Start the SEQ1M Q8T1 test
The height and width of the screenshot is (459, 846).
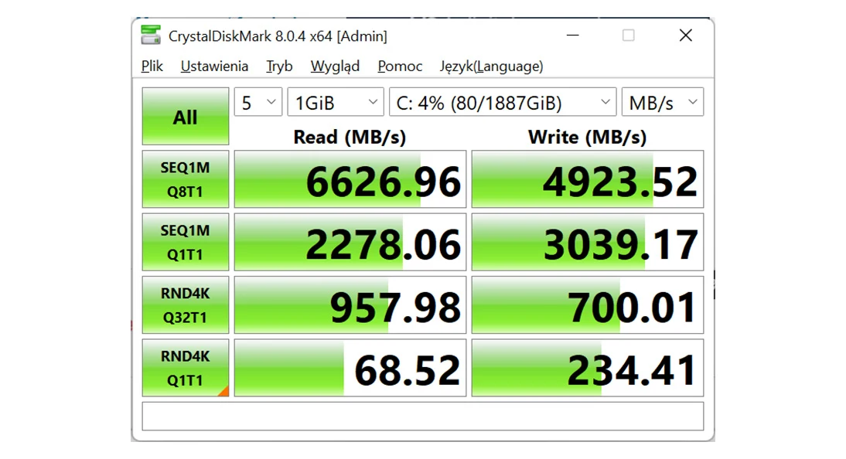pos(185,178)
